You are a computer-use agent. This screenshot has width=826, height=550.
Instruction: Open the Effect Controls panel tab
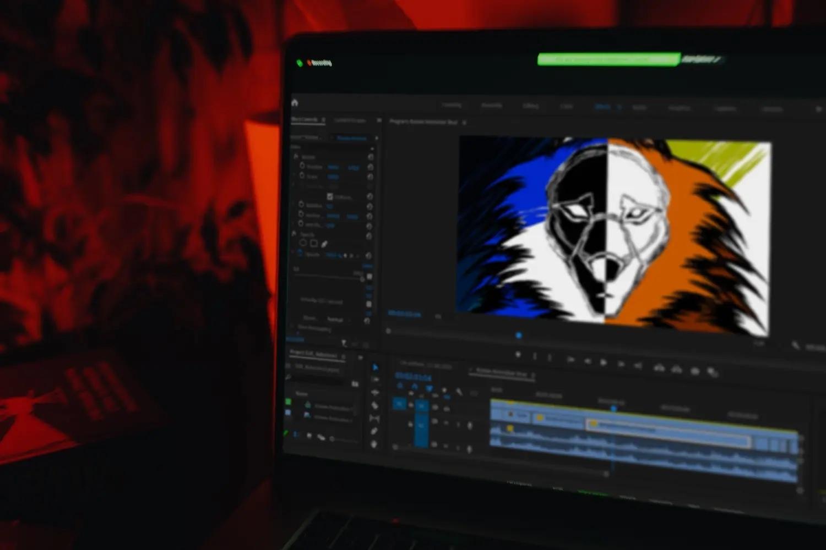click(x=305, y=120)
